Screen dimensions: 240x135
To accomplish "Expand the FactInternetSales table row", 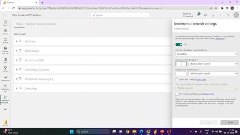I will (x=16, y=60).
